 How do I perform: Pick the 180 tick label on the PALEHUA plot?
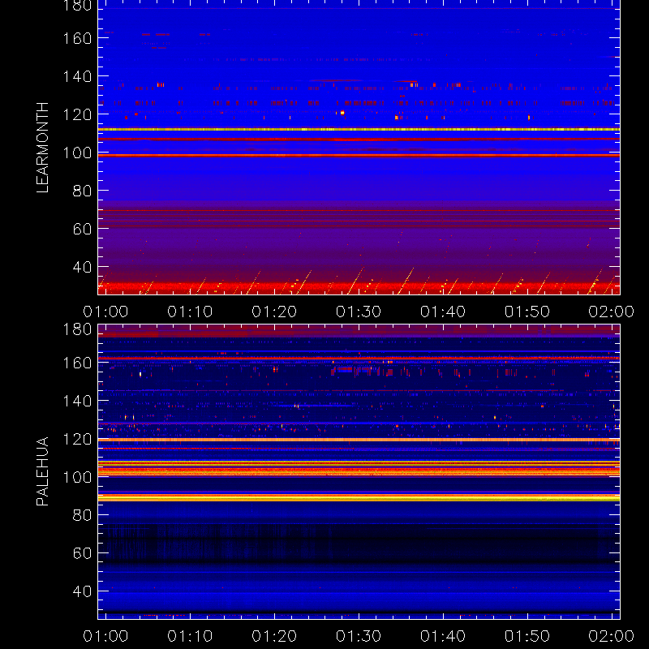click(77, 329)
